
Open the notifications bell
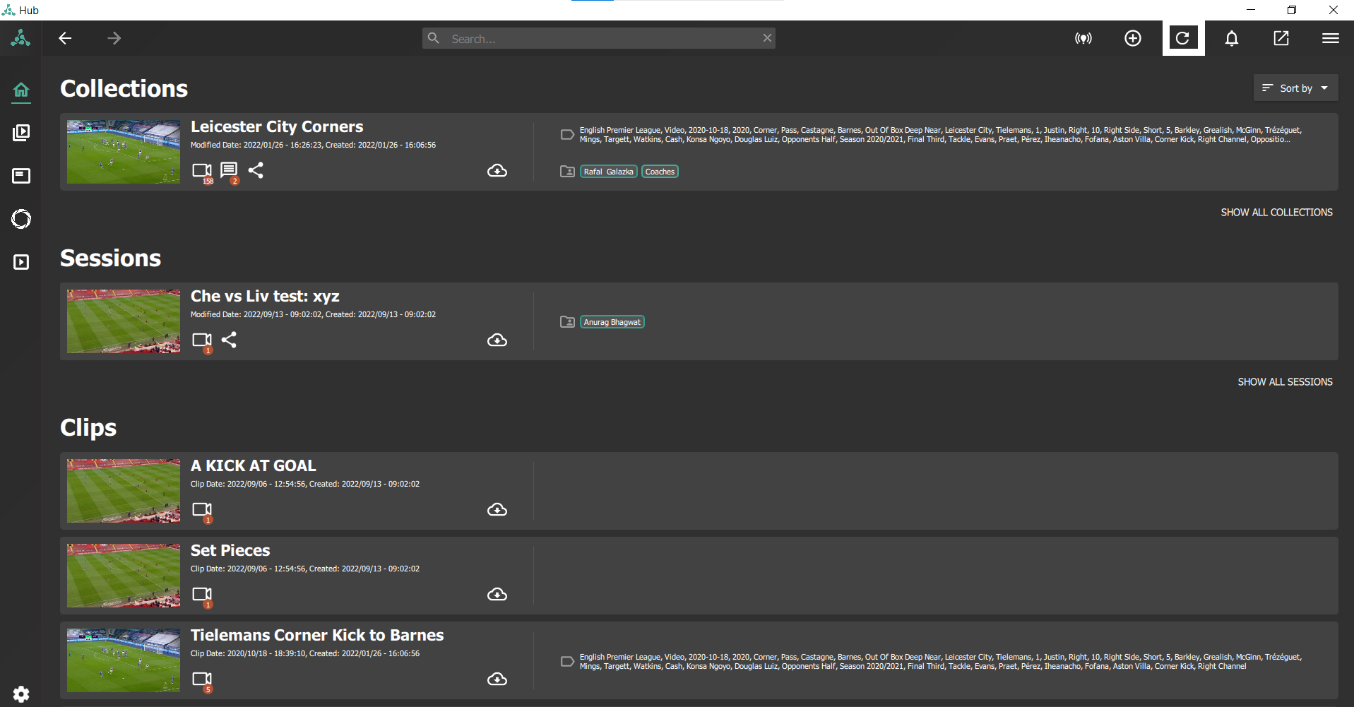[1232, 38]
